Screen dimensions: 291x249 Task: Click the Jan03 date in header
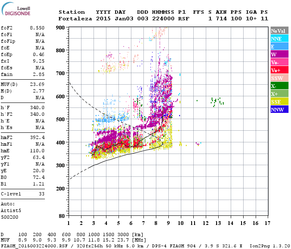tap(124, 19)
